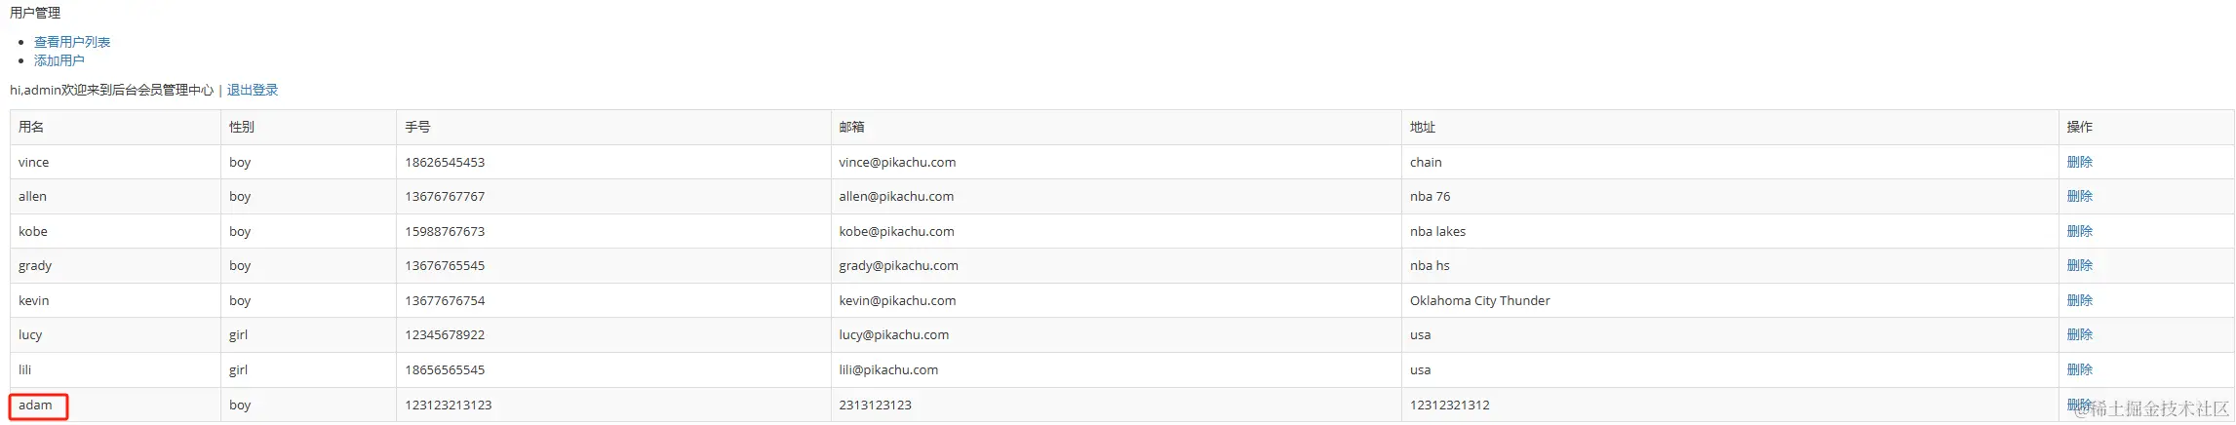This screenshot has width=2236, height=425.
Task: Click the 用名 column header
Action: (x=31, y=127)
